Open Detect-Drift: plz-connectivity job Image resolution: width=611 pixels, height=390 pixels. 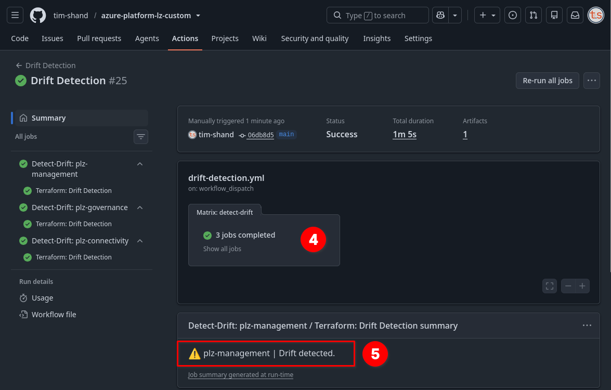click(80, 241)
